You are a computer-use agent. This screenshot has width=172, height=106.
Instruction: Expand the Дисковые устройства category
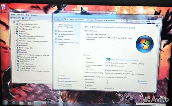pos(15,39)
